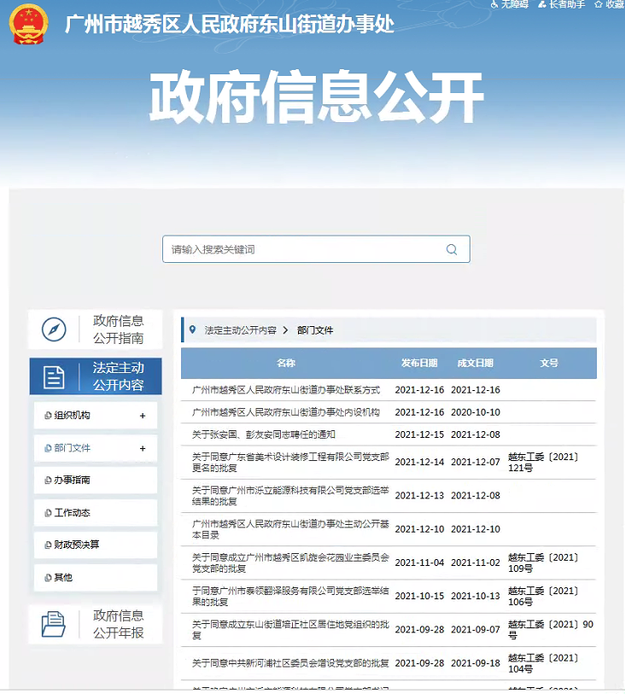Click 法定主动公开内容 in the breadcrumb
Viewport: 625px width, 694px height.
click(240, 330)
